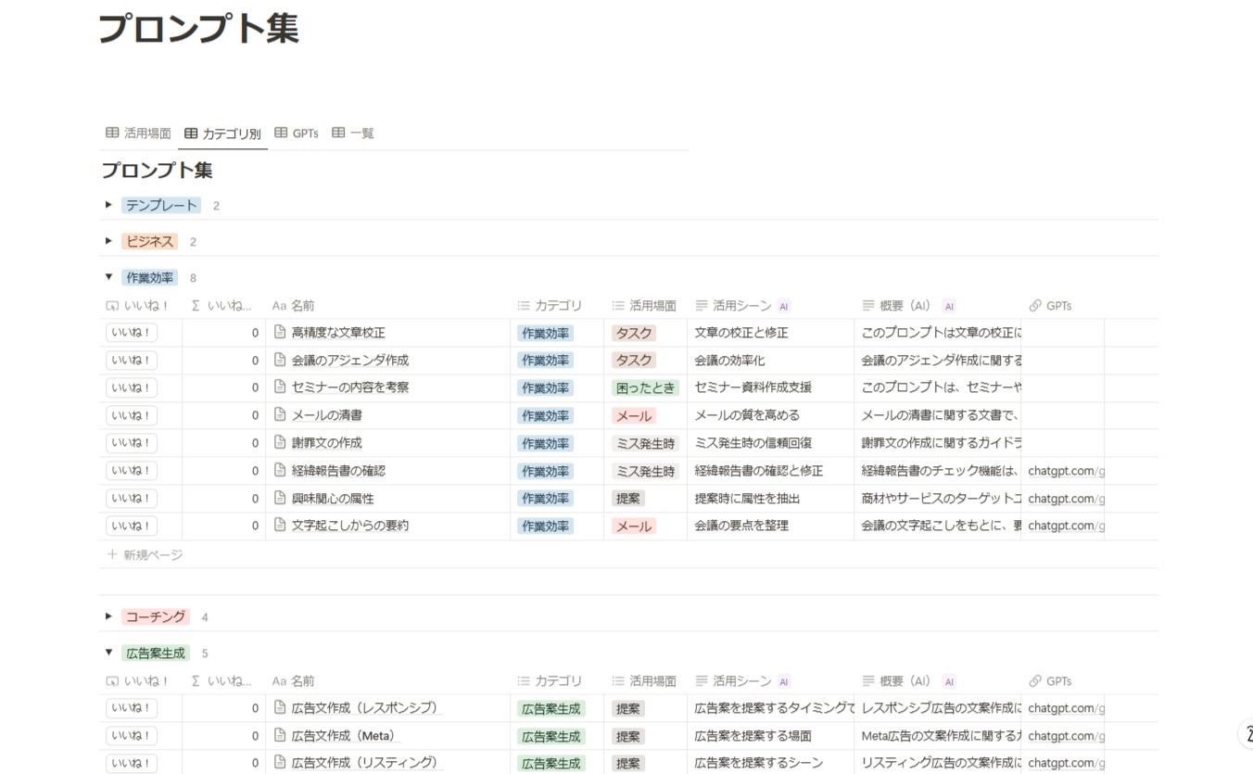This screenshot has height=774, width=1253.
Task: Switch to the 一覧 view tab
Action: (353, 133)
